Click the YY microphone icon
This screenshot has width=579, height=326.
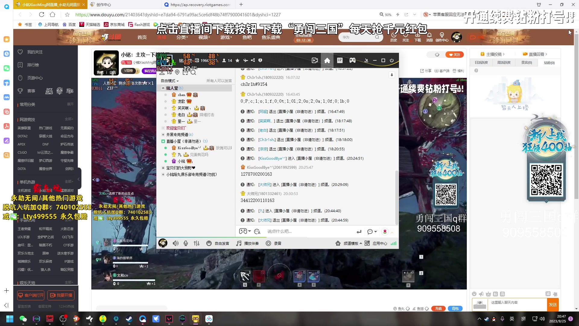pyautogui.click(x=186, y=243)
